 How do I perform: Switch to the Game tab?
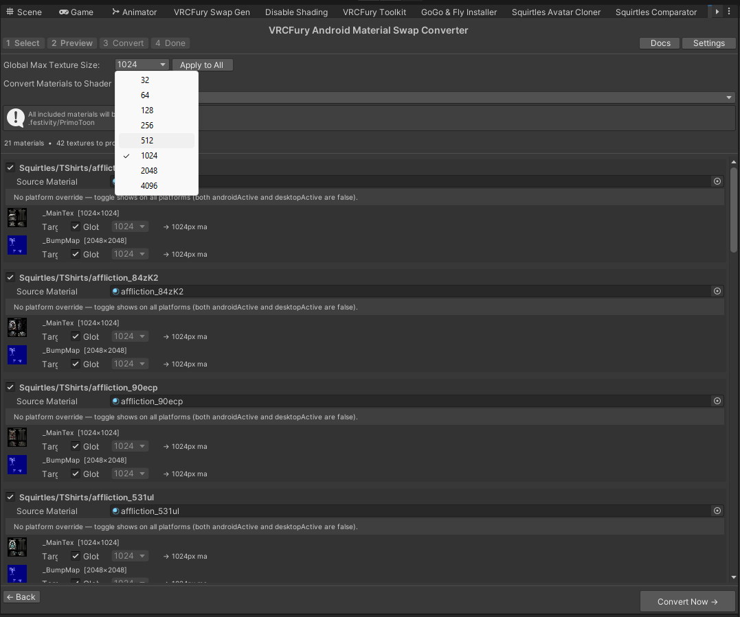coord(76,12)
